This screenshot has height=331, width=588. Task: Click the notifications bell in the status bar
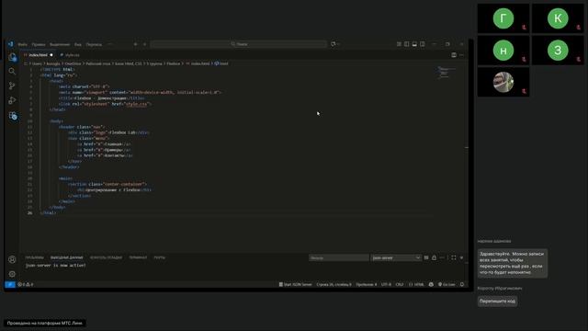(462, 284)
